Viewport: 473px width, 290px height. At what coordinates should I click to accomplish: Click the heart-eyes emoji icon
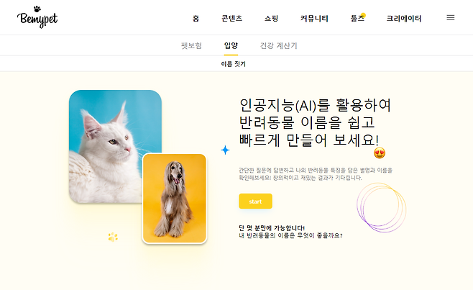coord(380,153)
